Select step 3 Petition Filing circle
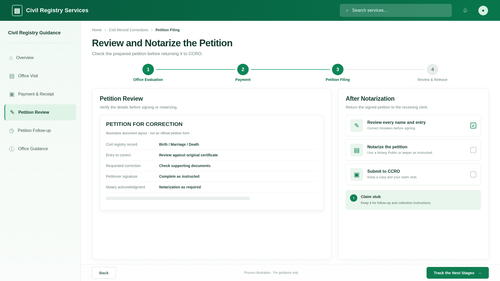This screenshot has height=281, width=500. tap(338, 69)
